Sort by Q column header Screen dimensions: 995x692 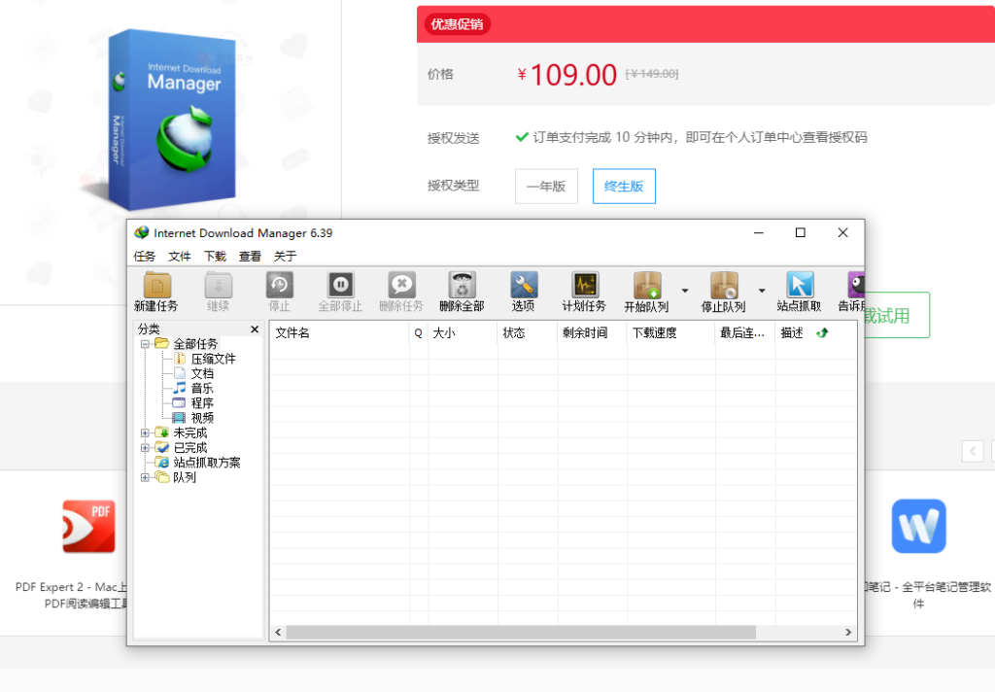[418, 332]
